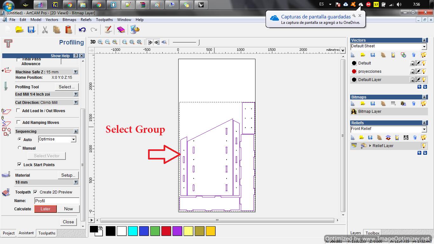
Task: Open the Vectors menu
Action: coord(52,20)
